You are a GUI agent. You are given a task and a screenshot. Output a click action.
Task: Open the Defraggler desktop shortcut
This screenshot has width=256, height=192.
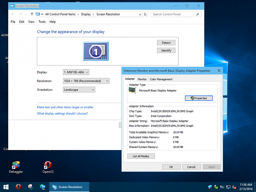16,167
